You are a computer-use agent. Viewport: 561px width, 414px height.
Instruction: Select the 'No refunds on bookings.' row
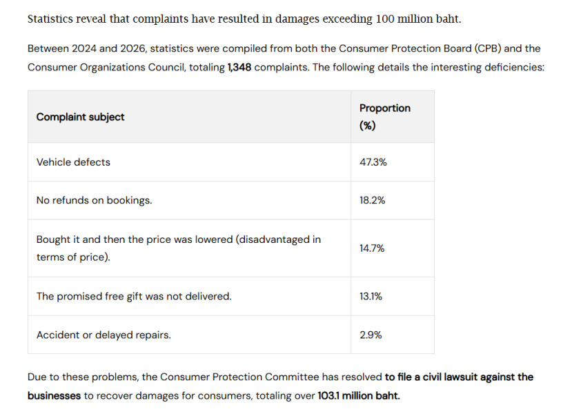coord(231,200)
